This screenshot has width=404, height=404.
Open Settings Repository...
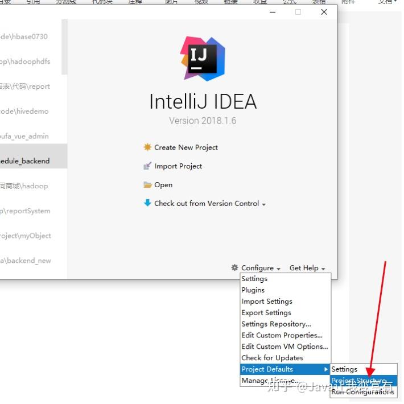click(x=285, y=324)
